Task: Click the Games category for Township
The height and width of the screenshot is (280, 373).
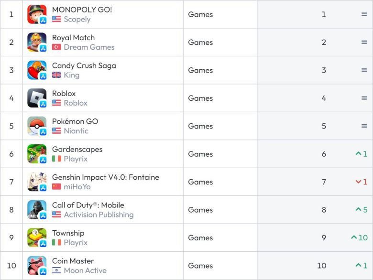Action: click(x=200, y=237)
